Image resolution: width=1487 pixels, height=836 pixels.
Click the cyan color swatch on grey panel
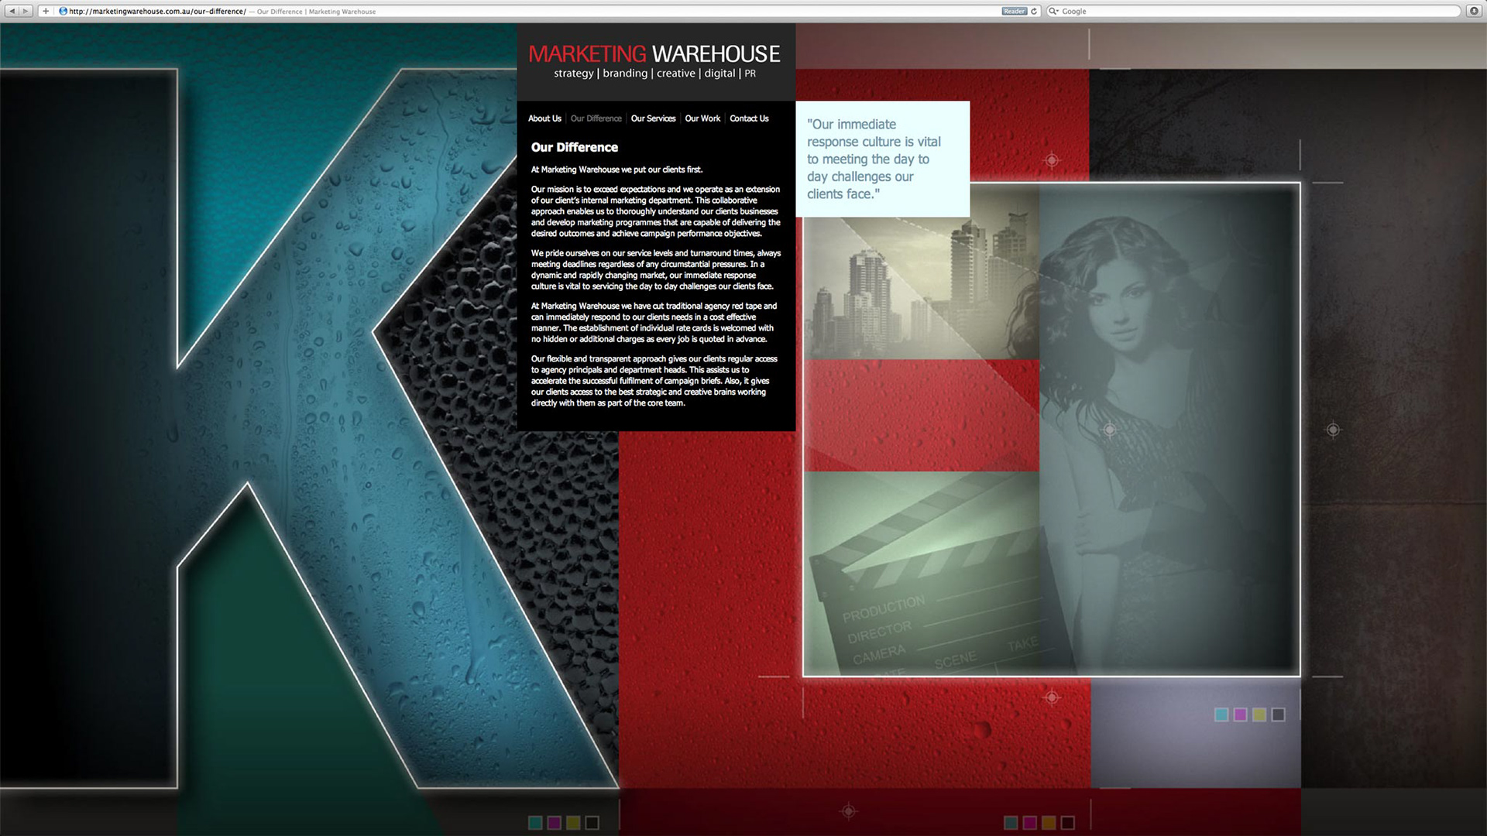click(x=1221, y=714)
